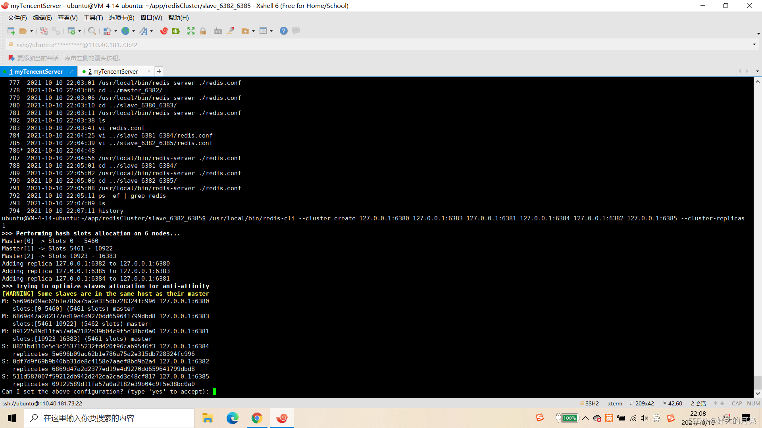Image resolution: width=762 pixels, height=428 pixels.
Task: Open the 工具(T) menu
Action: point(93,18)
